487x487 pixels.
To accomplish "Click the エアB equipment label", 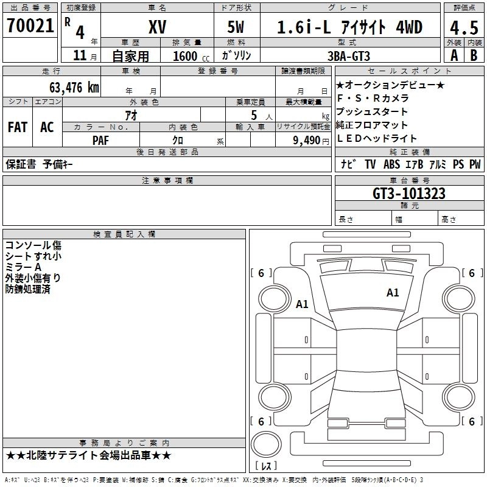I will click(x=415, y=164).
